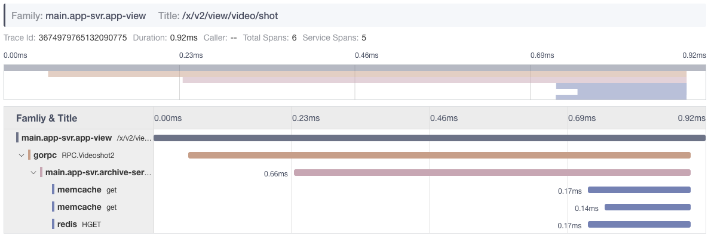Click the gorpc row color indicator
Screen dimensions: 711x236
(x=29, y=155)
